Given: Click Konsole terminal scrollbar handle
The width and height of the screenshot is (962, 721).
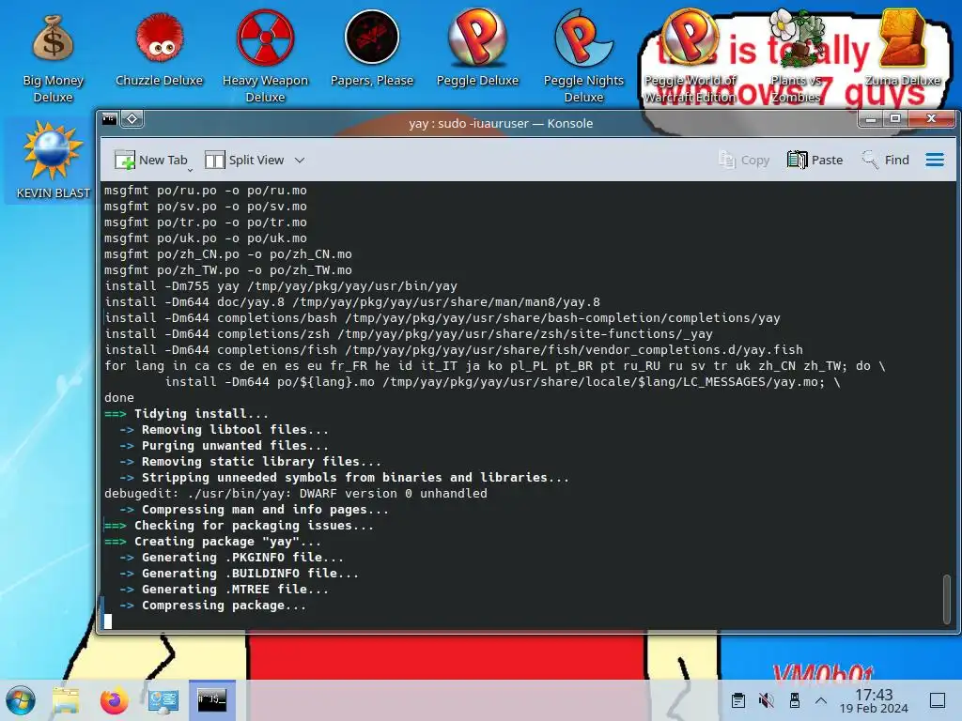Looking at the screenshot, I should [x=947, y=598].
